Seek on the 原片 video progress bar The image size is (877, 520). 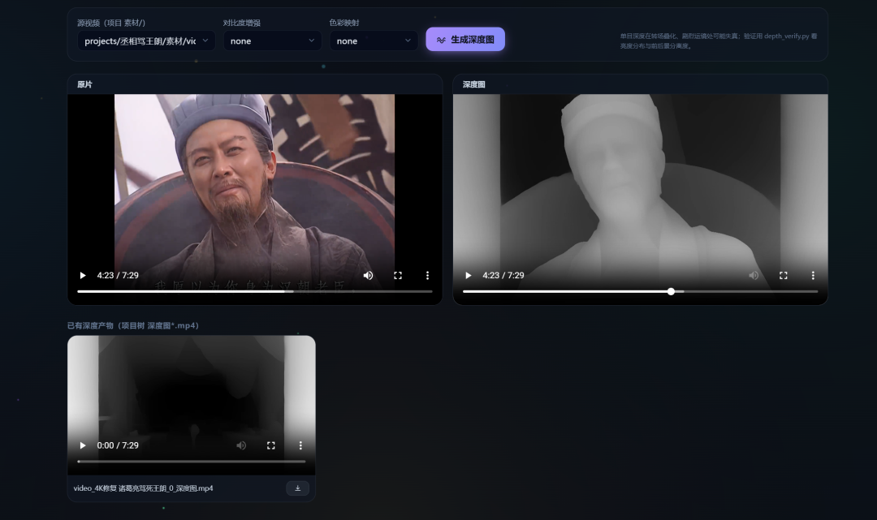pos(254,291)
